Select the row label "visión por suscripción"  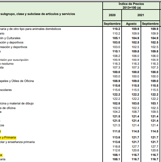[x=14, y=60]
